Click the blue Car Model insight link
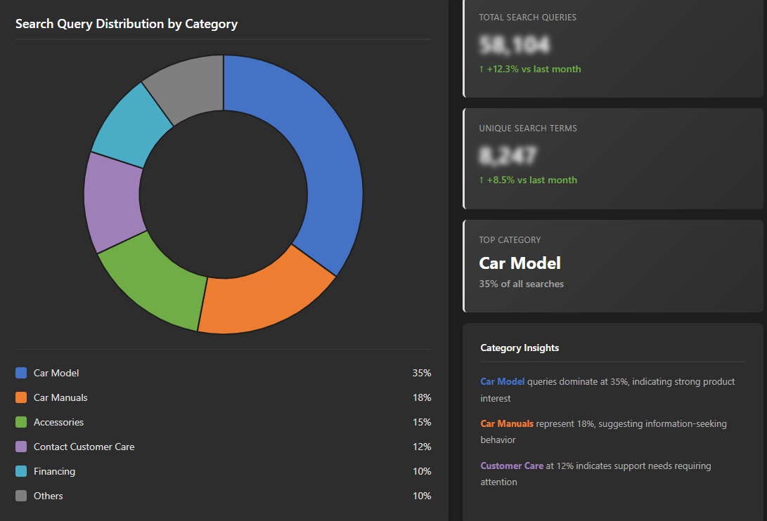 pos(503,382)
